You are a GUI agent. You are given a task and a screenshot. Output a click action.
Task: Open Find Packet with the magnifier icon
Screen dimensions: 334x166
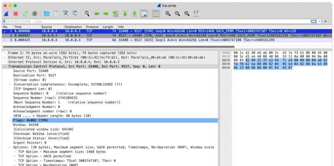pos(87,14)
